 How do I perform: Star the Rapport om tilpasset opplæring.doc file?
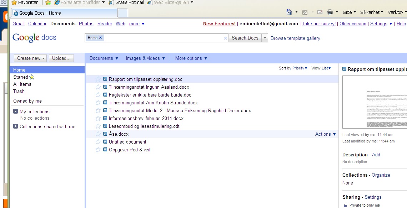(98, 79)
